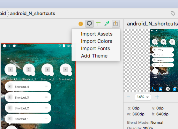178x129 pixels.
Task: Click Shortcut_1 circular icon in mockup
Action: pos(10,70)
